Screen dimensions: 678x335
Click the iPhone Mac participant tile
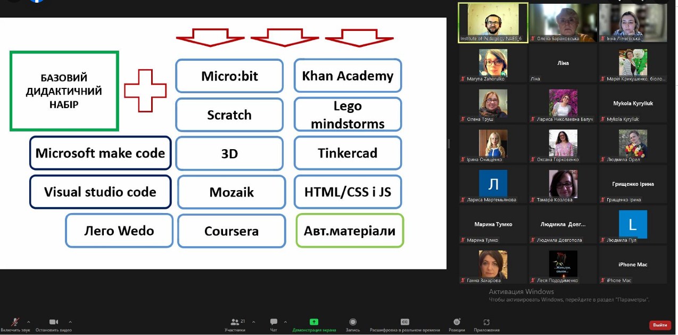point(632,264)
